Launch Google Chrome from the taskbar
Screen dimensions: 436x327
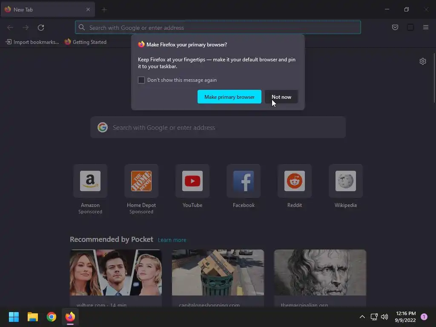point(52,317)
